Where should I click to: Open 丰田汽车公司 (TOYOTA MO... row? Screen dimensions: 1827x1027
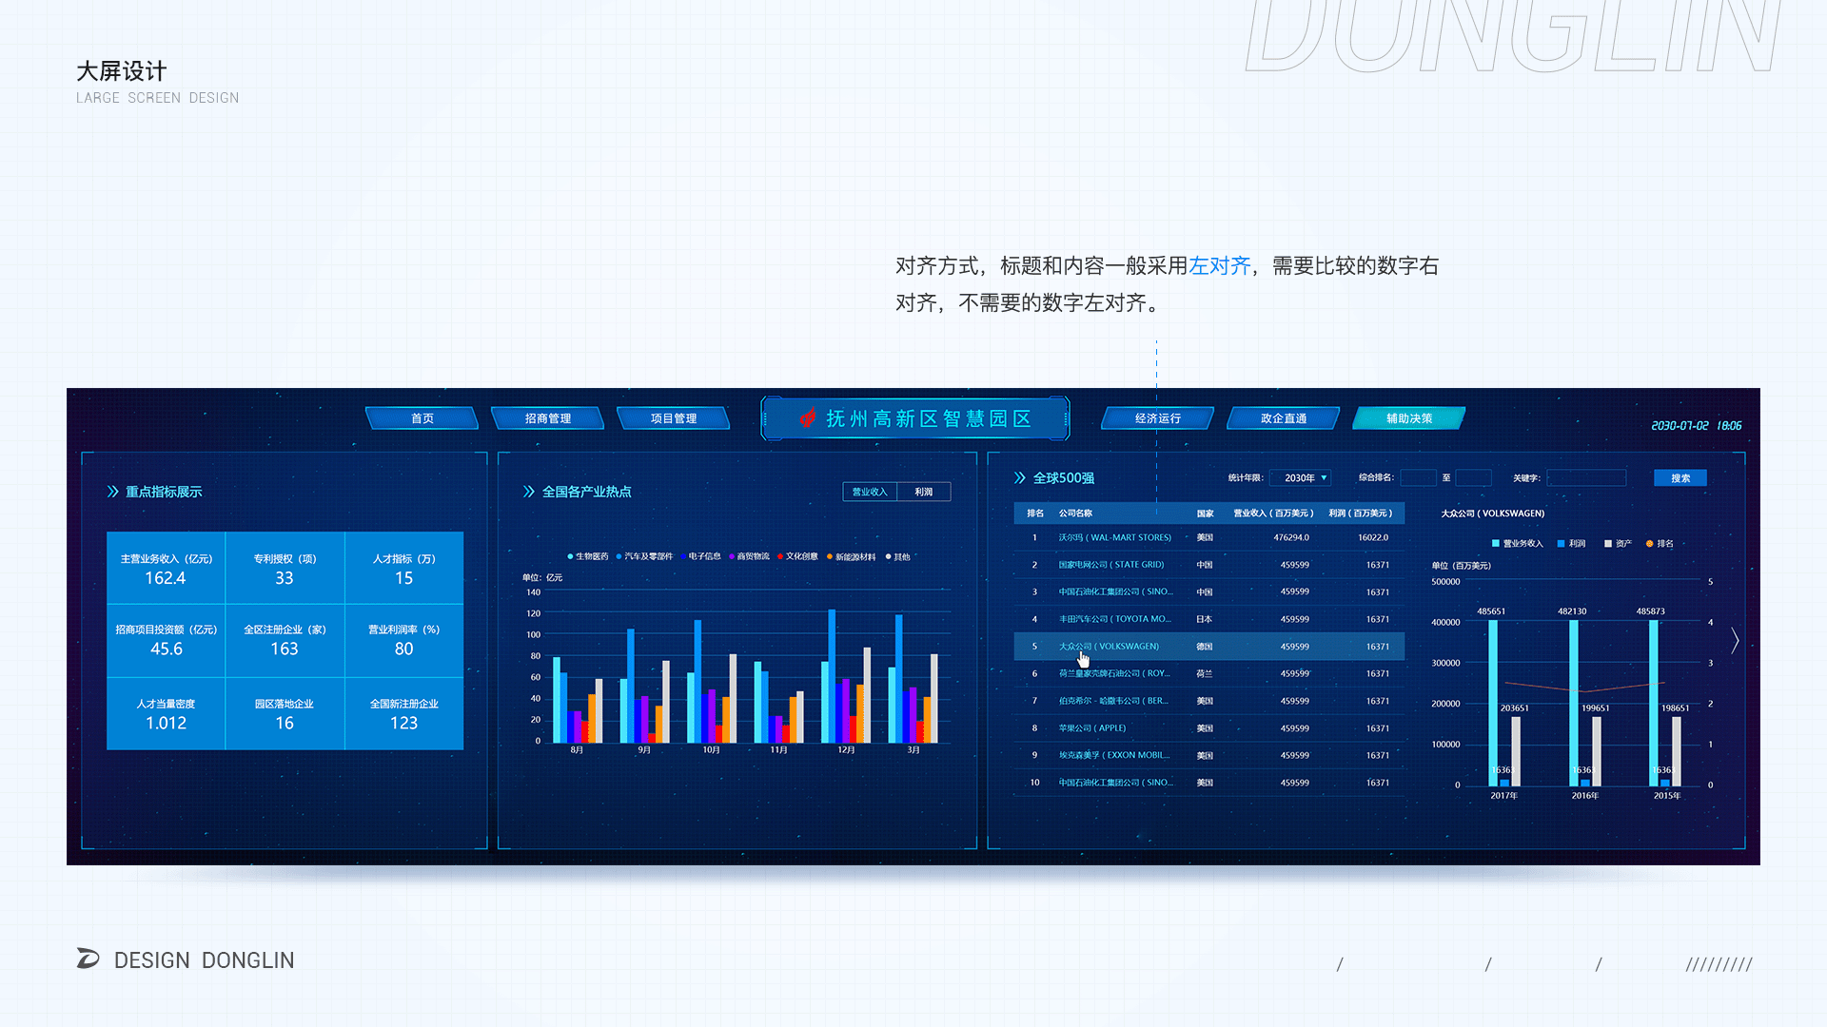point(1208,619)
